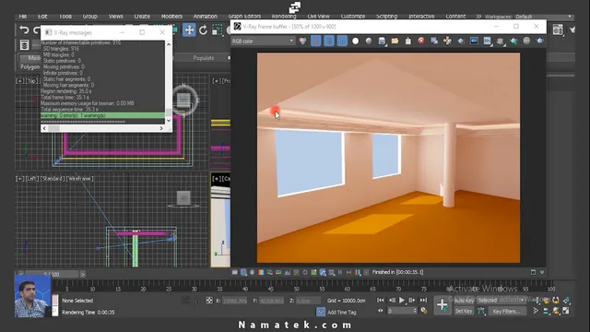Click the Left viewport label

pos(31,178)
